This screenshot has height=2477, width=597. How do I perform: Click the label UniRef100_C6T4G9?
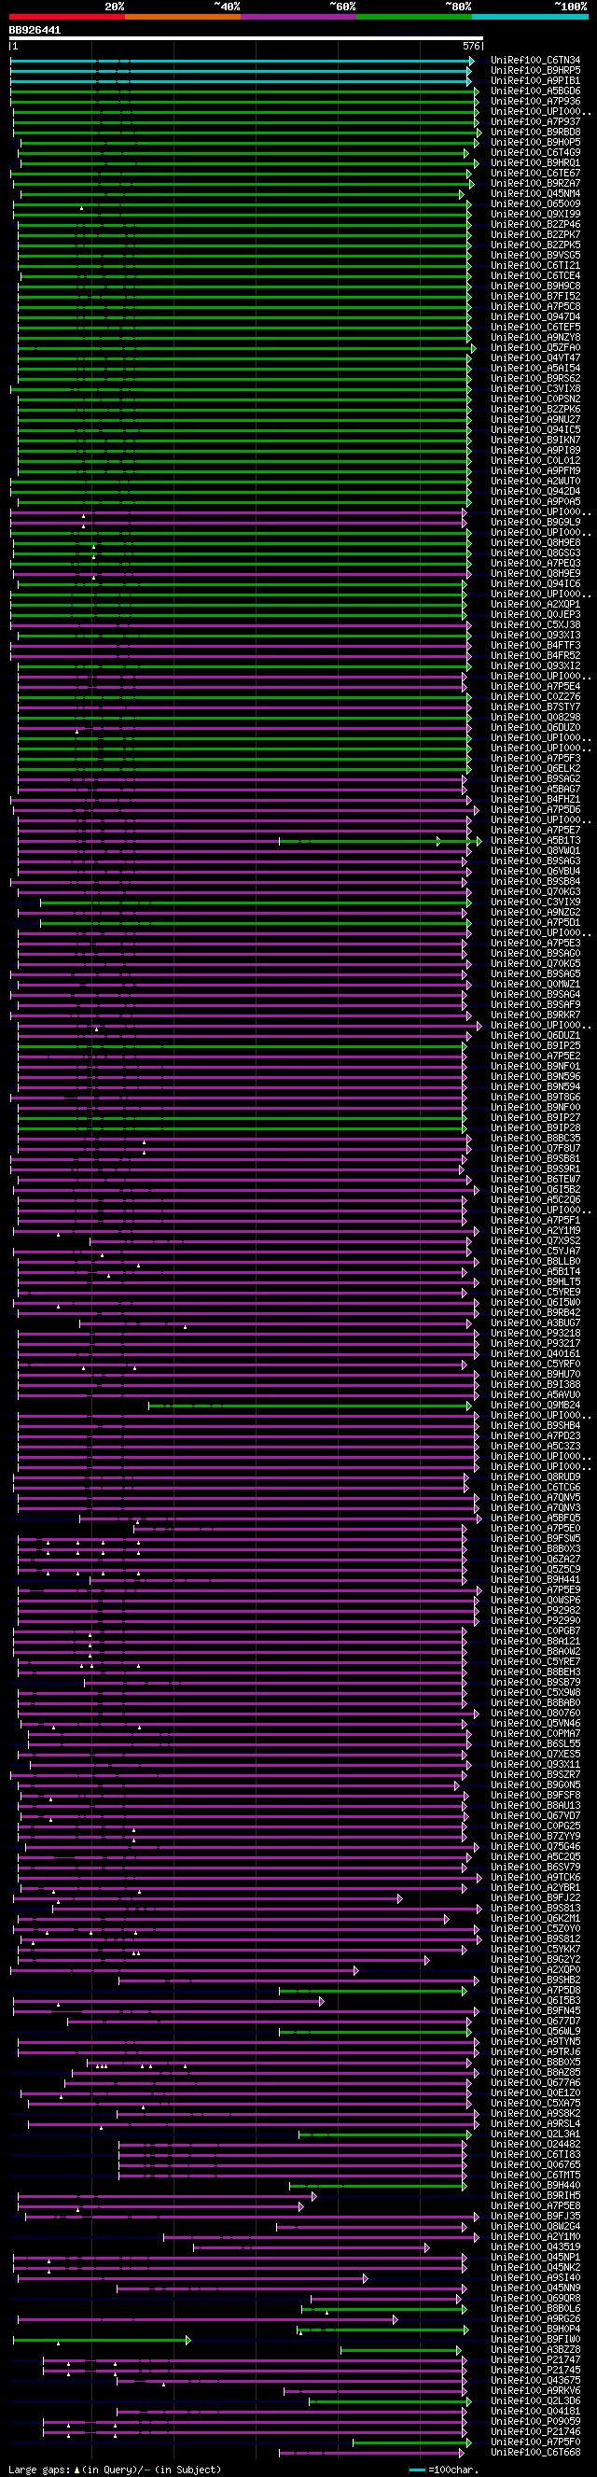[x=535, y=153]
